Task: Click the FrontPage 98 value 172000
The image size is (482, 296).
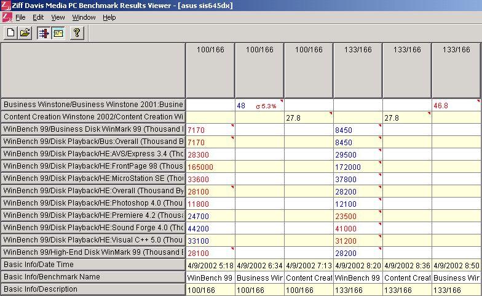Action: (358, 167)
